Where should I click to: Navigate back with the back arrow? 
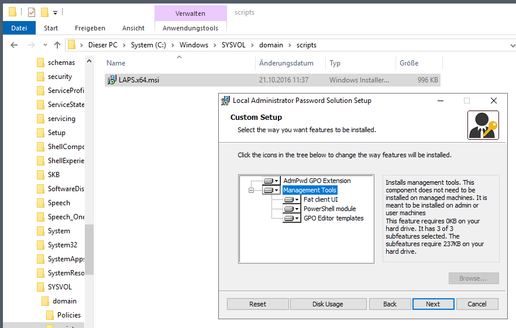coord(14,45)
